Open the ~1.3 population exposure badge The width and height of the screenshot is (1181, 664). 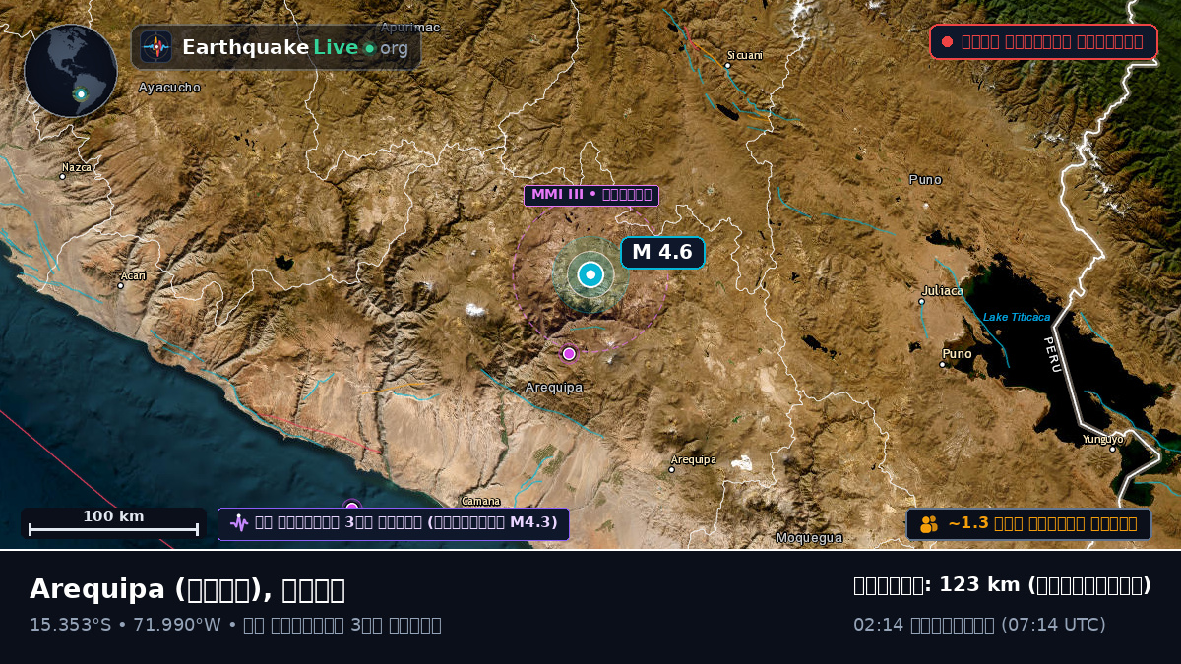[x=1028, y=524]
